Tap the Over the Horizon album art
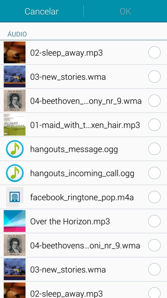 click(15, 221)
